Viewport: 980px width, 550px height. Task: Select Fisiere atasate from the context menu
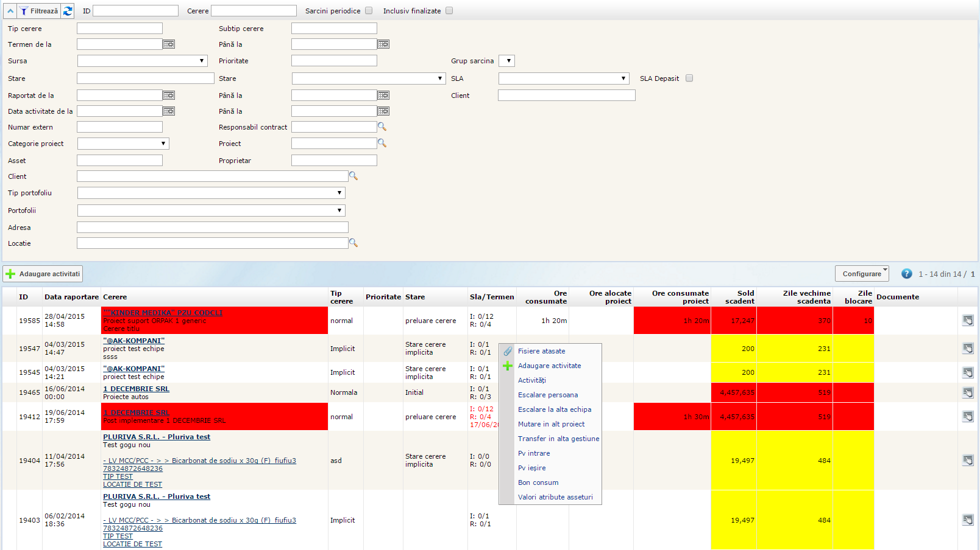click(541, 351)
